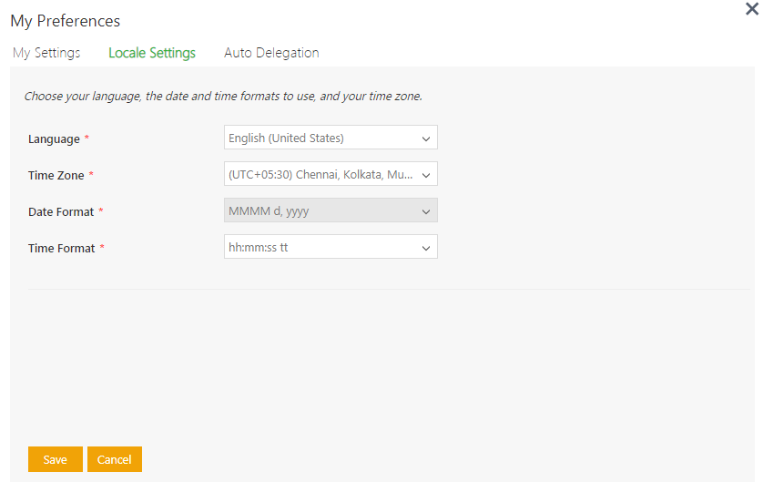
Task: Select the Locale Settings tab
Action: pos(152,53)
